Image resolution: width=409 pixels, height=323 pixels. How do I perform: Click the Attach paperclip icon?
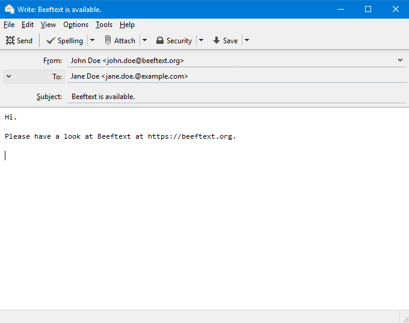click(108, 40)
